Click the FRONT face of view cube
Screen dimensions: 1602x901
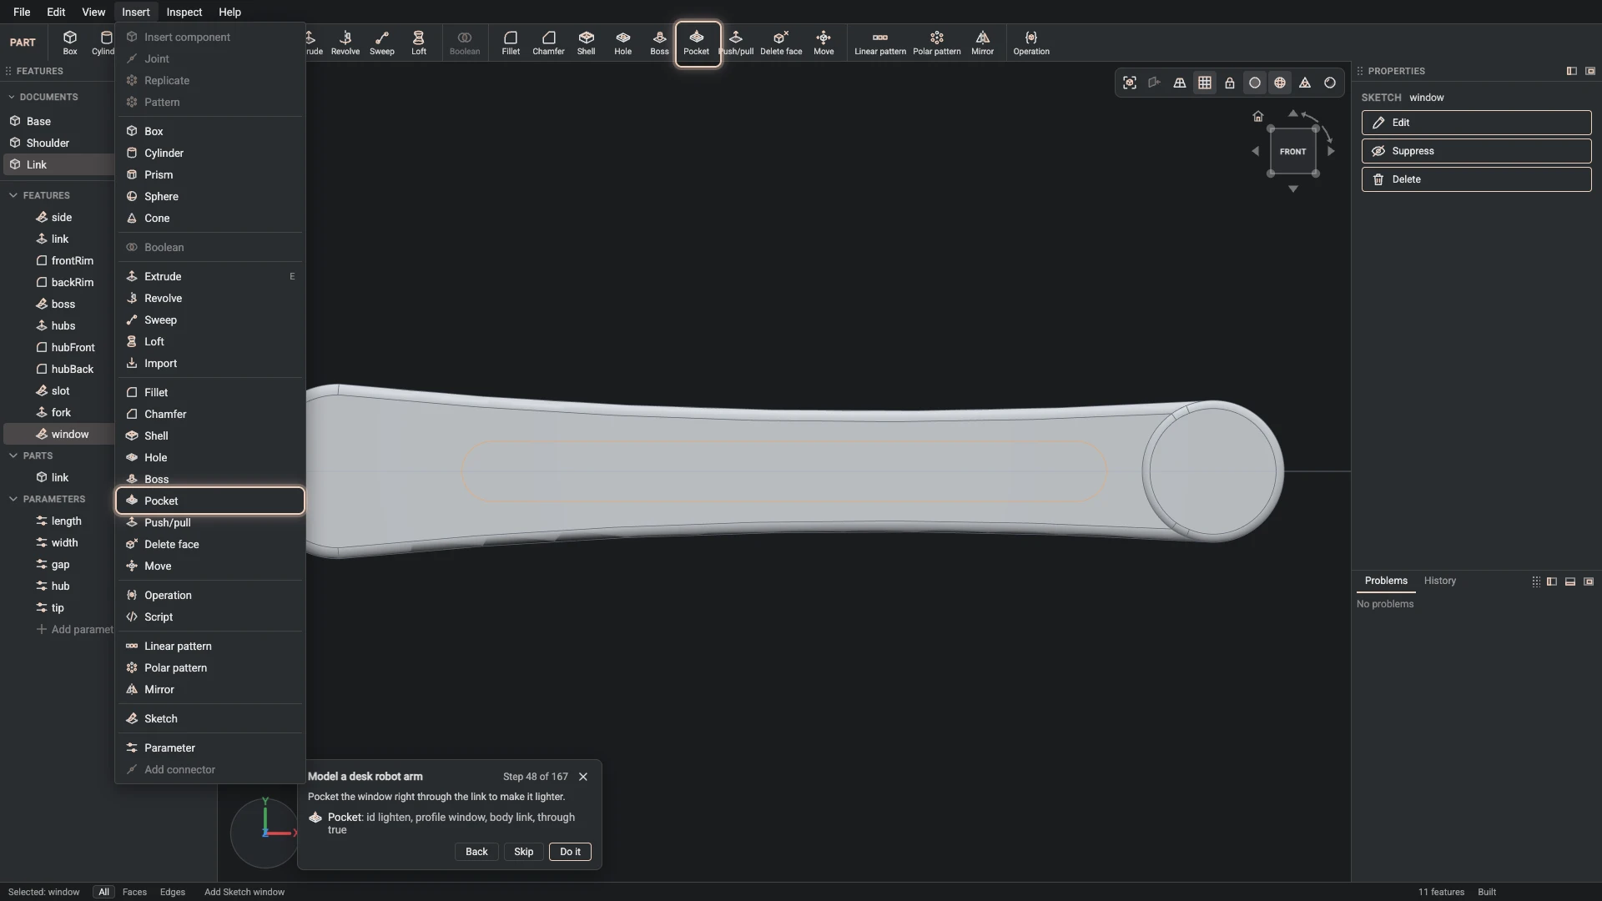pyautogui.click(x=1293, y=151)
